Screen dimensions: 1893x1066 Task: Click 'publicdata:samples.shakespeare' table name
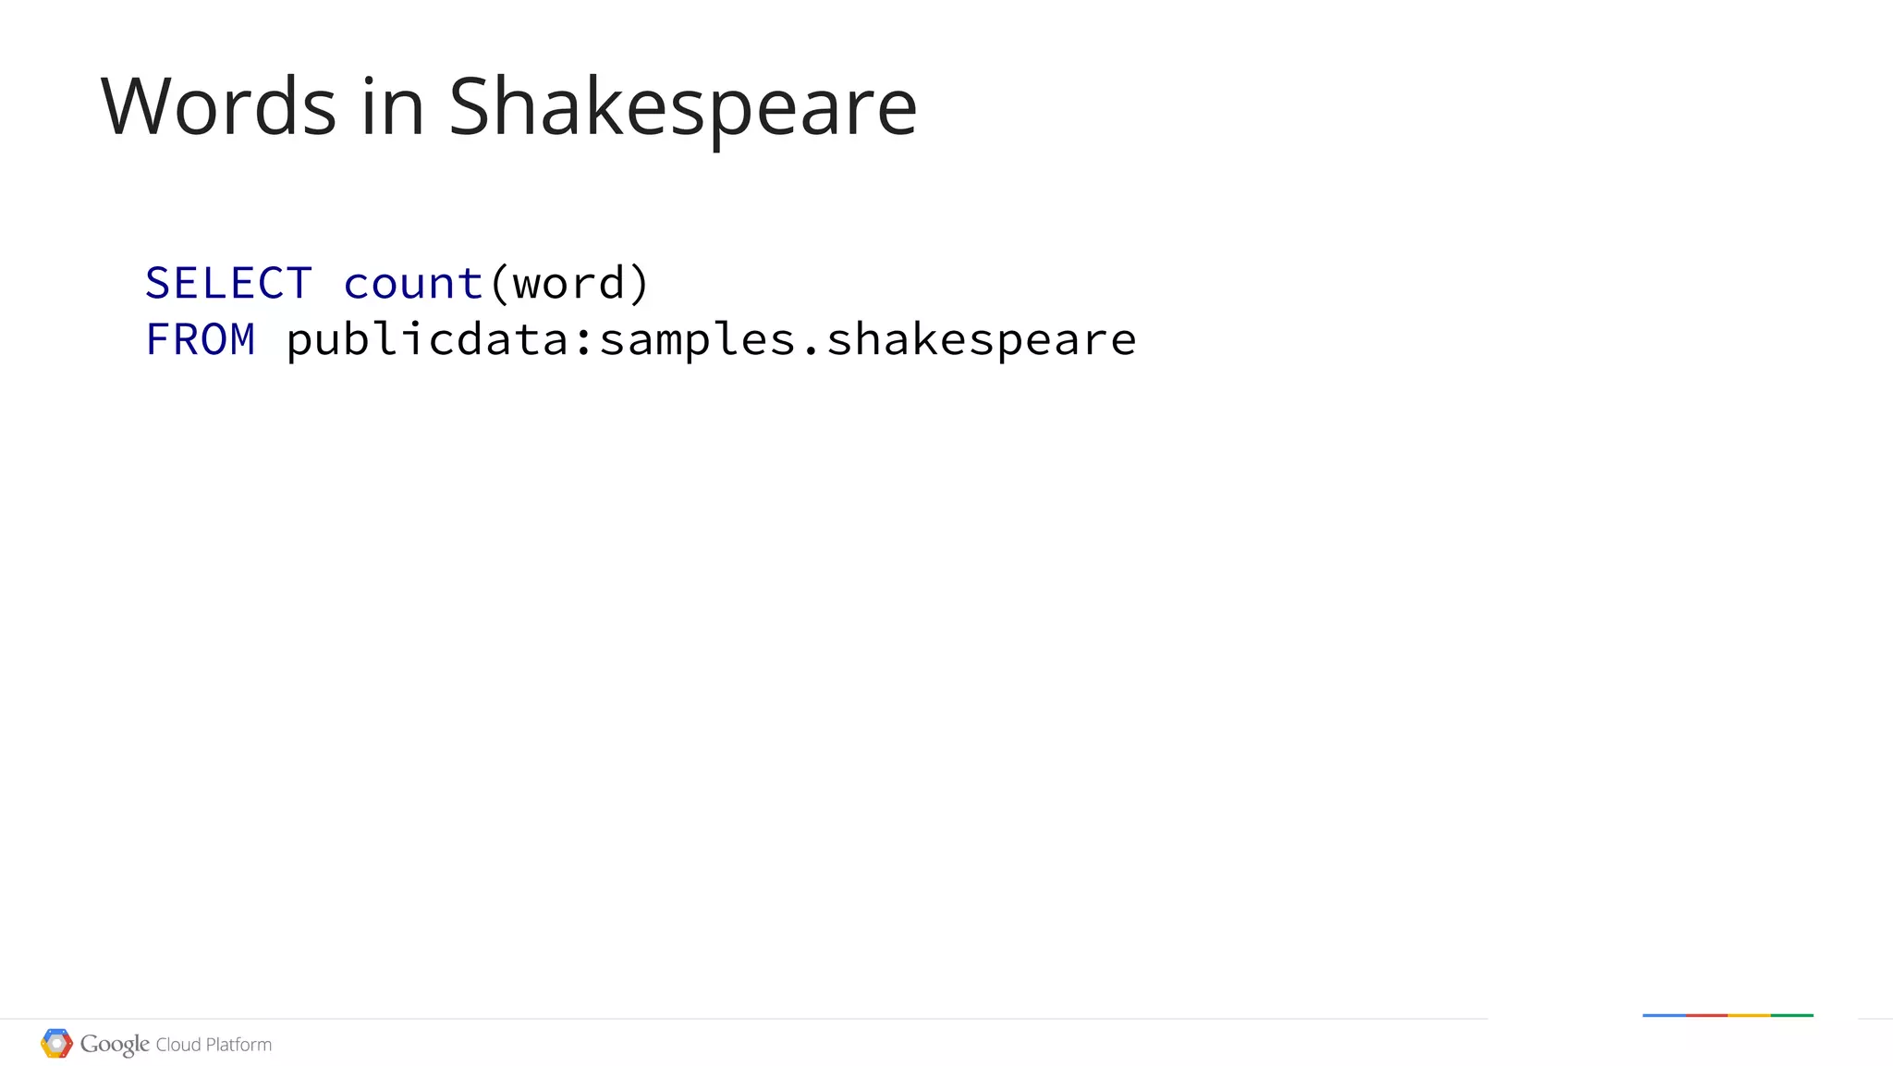(711, 340)
